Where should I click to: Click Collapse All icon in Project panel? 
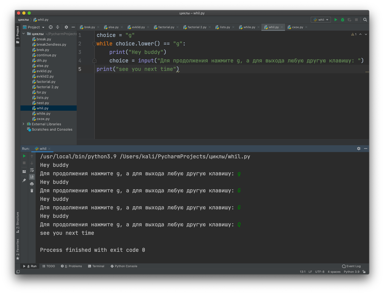coord(58,27)
